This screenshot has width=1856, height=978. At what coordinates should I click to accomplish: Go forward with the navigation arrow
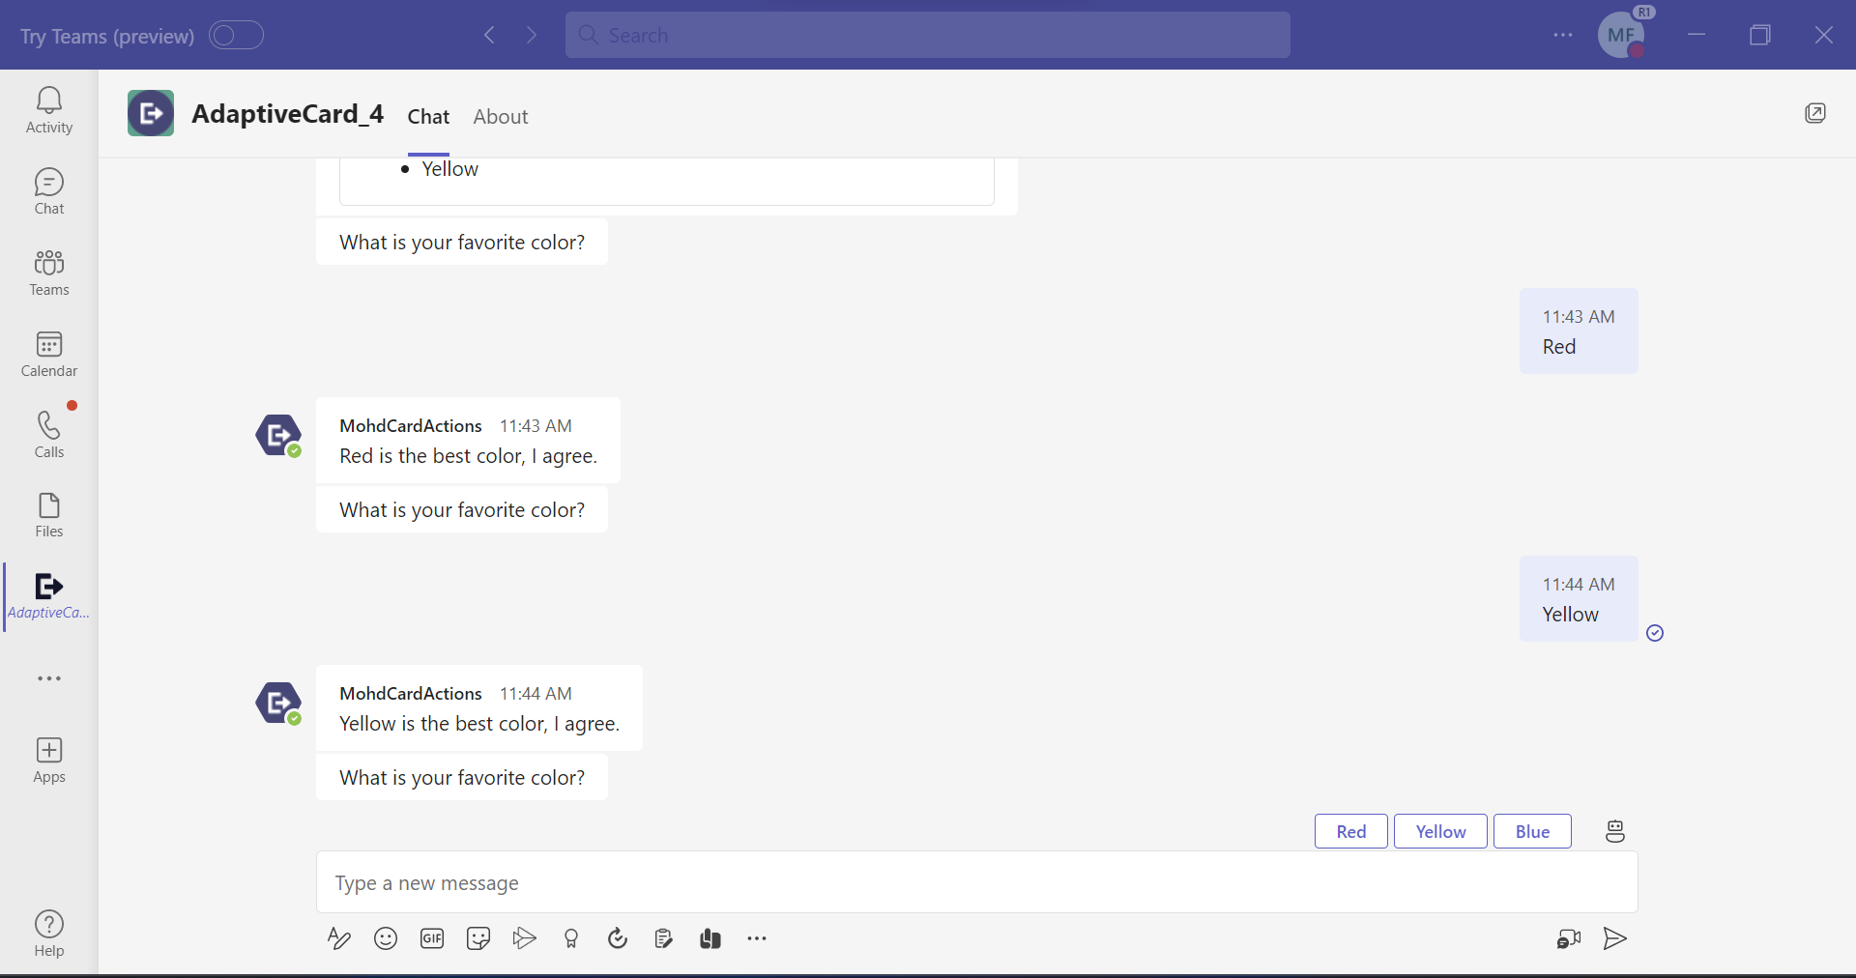coord(532,35)
